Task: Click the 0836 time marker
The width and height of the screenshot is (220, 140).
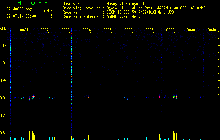Action: 128,30
